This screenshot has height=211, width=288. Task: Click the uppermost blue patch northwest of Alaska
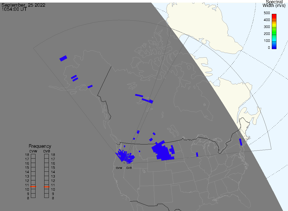click(x=63, y=58)
